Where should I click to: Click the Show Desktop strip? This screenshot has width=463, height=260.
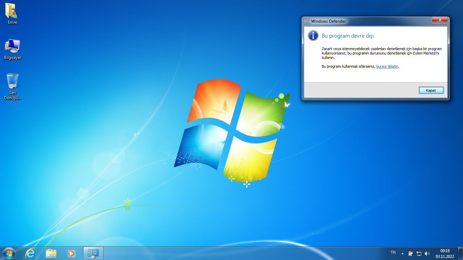pyautogui.click(x=461, y=253)
